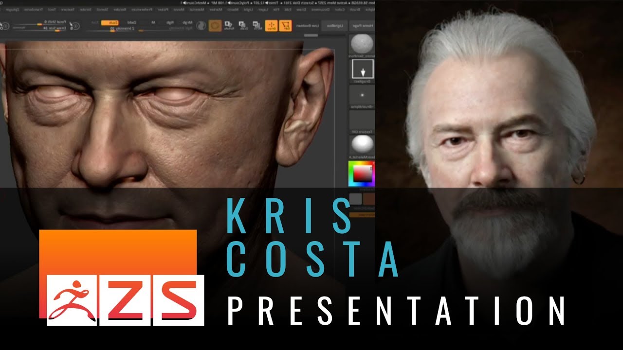The height and width of the screenshot is (350, 623).
Task: Select the gray secondary color swatch
Action: click(x=356, y=199)
